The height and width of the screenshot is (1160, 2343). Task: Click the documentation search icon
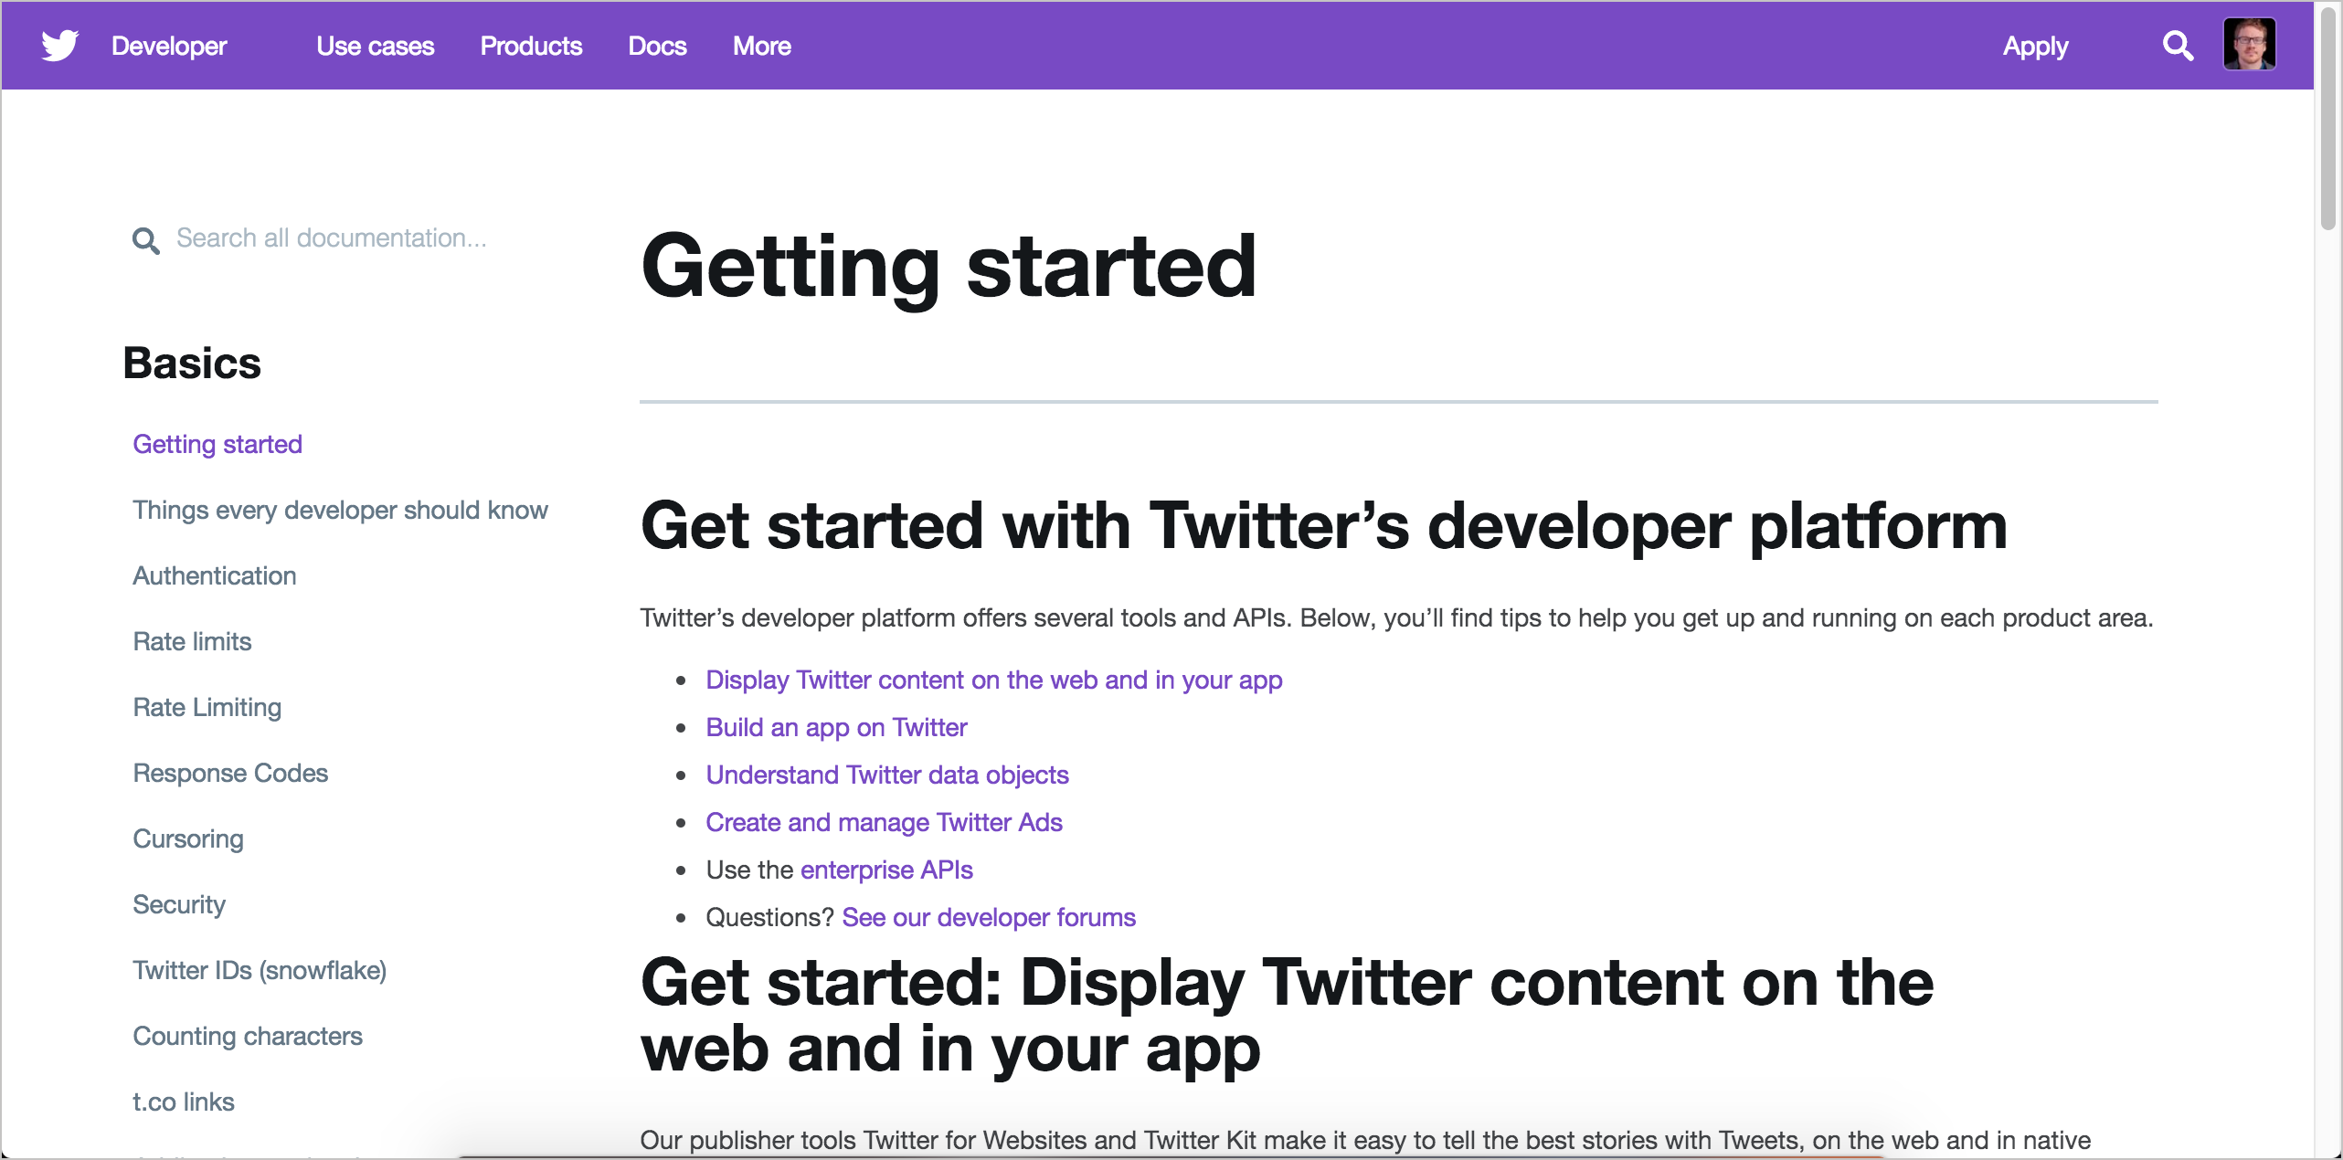click(x=146, y=239)
